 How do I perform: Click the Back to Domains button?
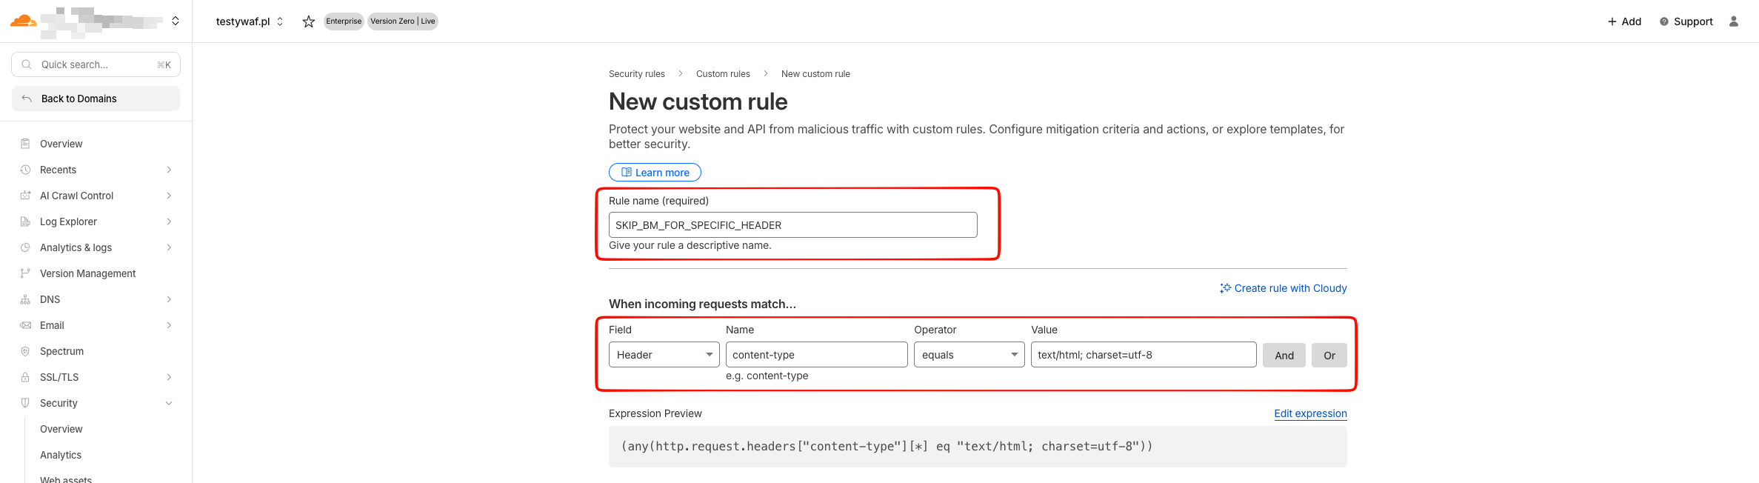(96, 99)
